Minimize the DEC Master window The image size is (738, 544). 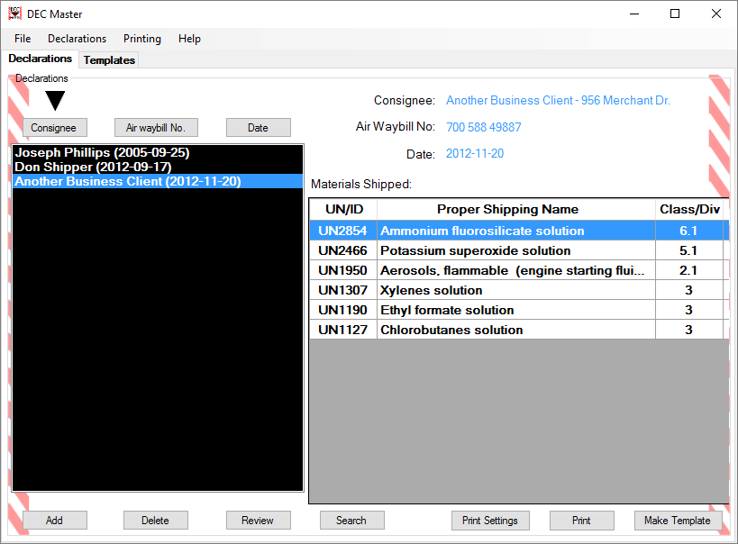coord(634,14)
